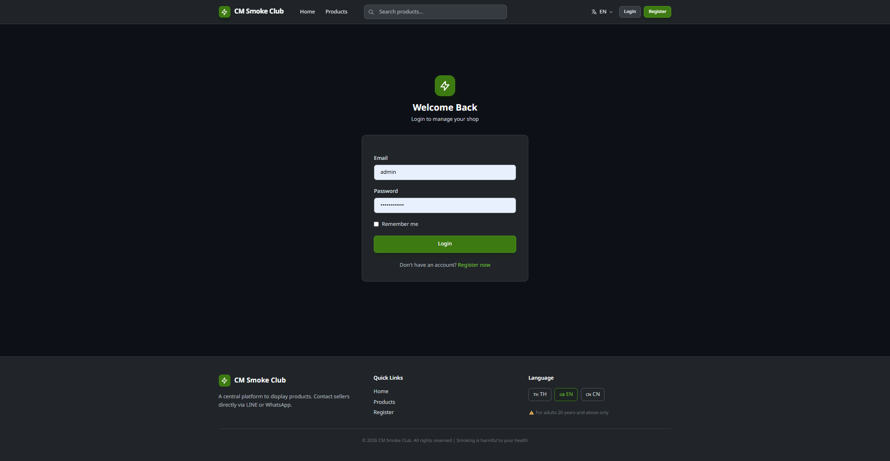Focus the Password input field
This screenshot has width=890, height=461.
(445, 205)
